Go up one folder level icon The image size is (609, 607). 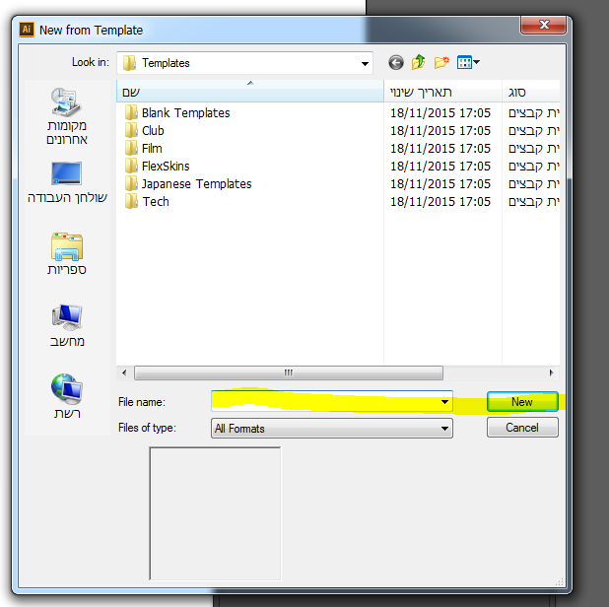[418, 62]
